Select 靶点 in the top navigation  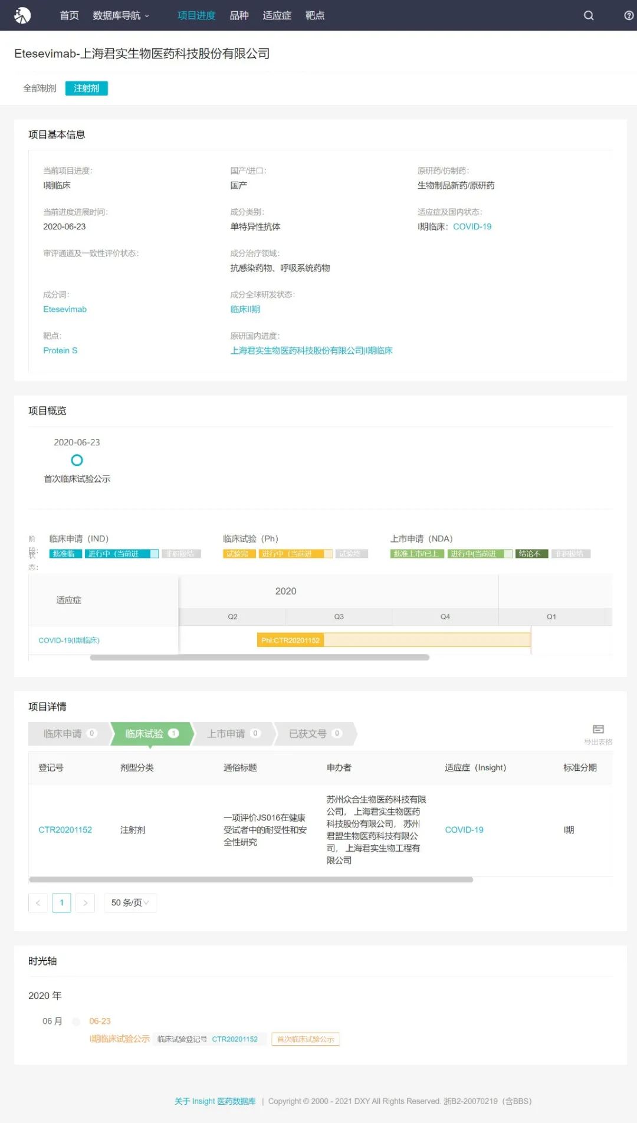[315, 15]
